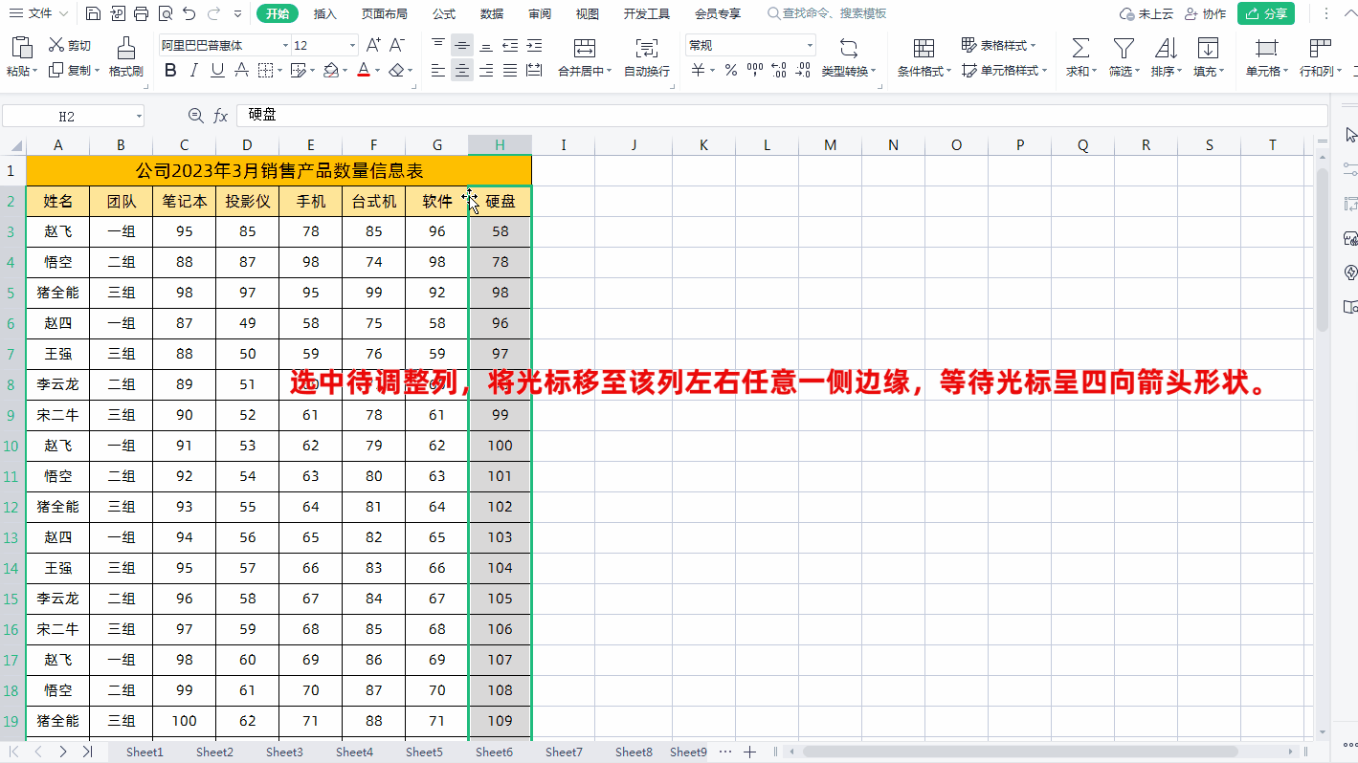This screenshot has width=1358, height=763.
Task: Click the Filter (筛选) funnel icon
Action: [x=1124, y=49]
